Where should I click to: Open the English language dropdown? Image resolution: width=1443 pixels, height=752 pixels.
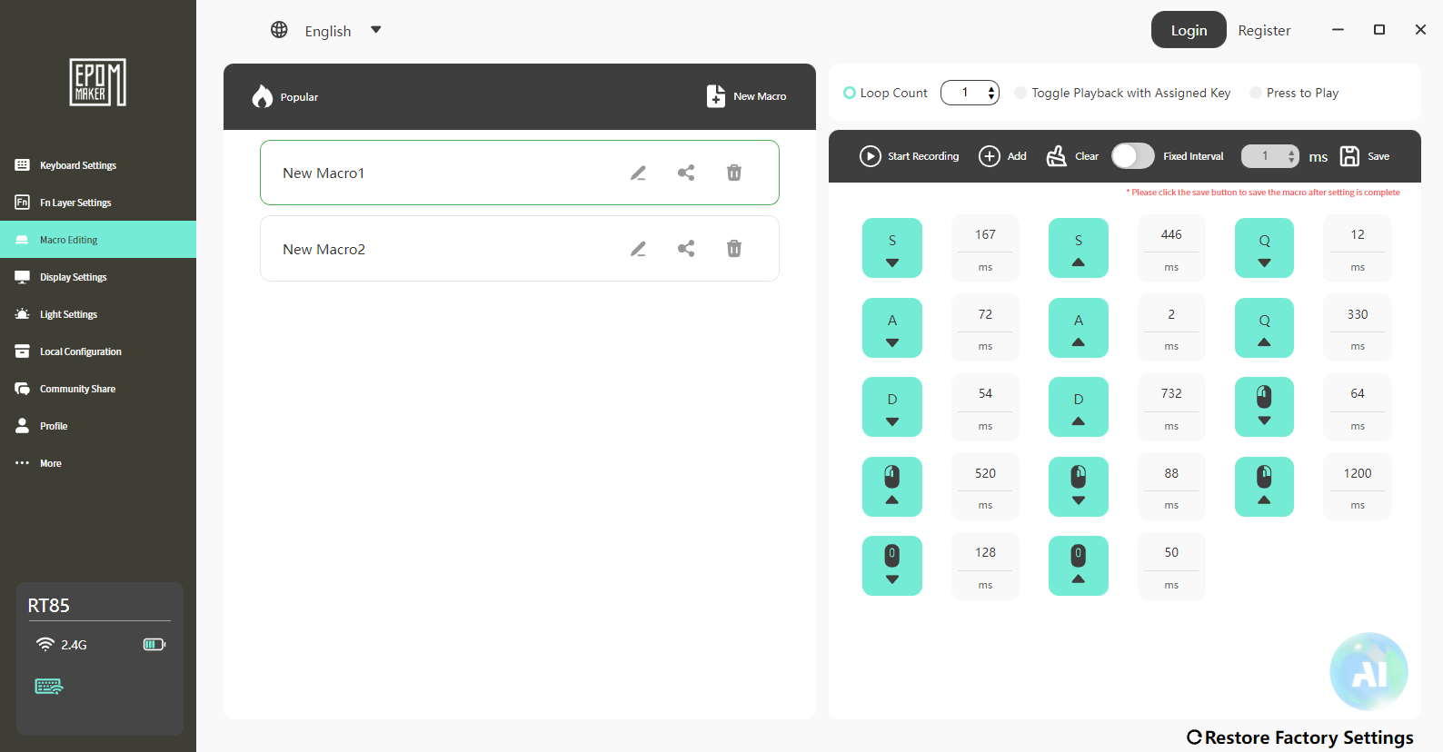[376, 30]
